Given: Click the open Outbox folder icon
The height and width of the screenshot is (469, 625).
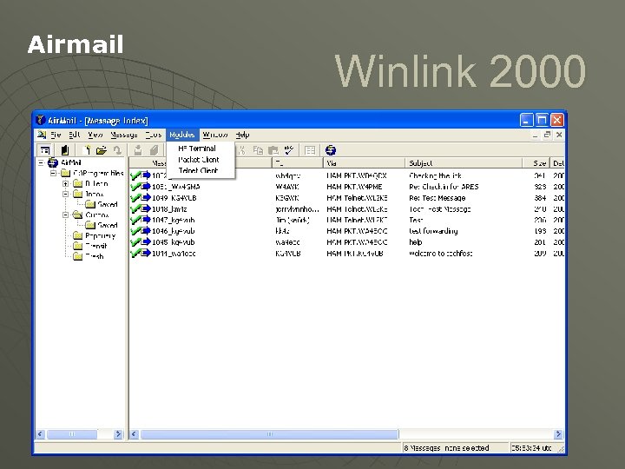Looking at the screenshot, I should [78, 215].
